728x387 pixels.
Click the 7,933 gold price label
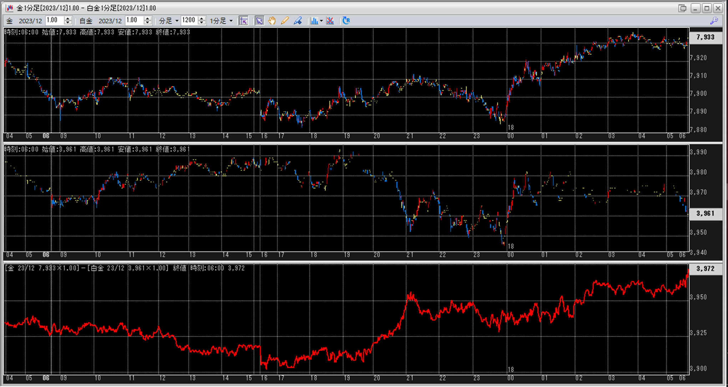(705, 37)
